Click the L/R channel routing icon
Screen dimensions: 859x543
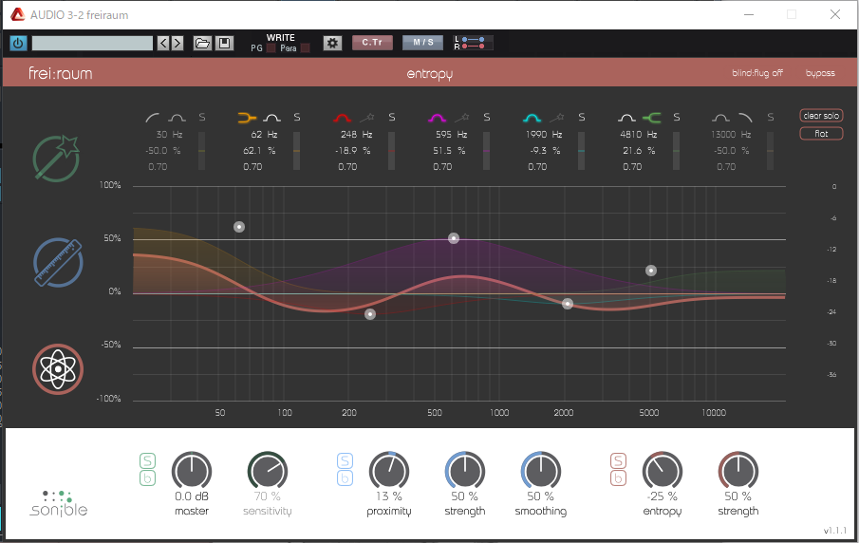point(473,44)
